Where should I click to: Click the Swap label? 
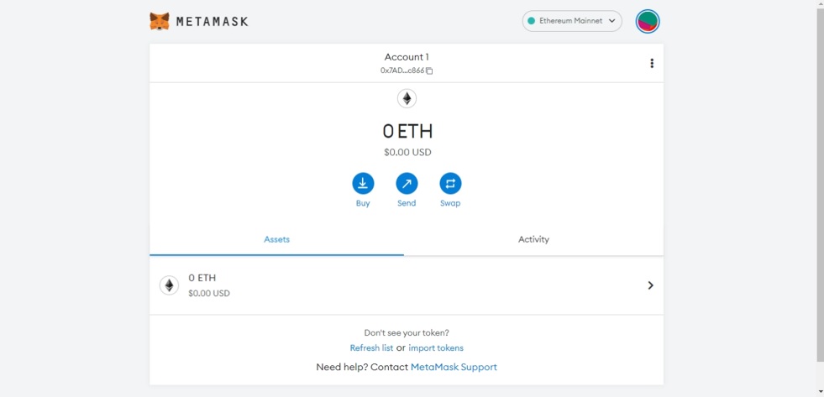tap(450, 203)
